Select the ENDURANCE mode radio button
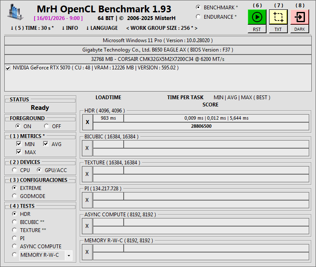The width and height of the screenshot is (316, 267). [198, 17]
